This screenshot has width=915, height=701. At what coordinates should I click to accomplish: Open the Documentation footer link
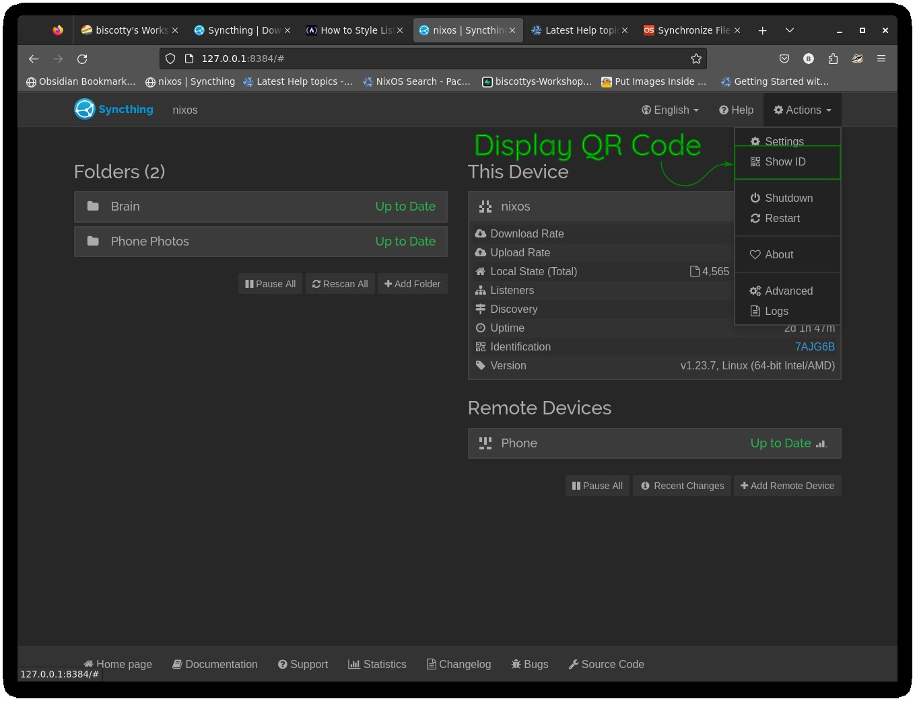click(x=215, y=664)
